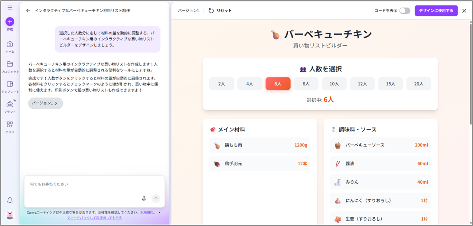The width and height of the screenshot is (473, 226).
Task: Open the テンプレート templates icon
Action: (10, 84)
